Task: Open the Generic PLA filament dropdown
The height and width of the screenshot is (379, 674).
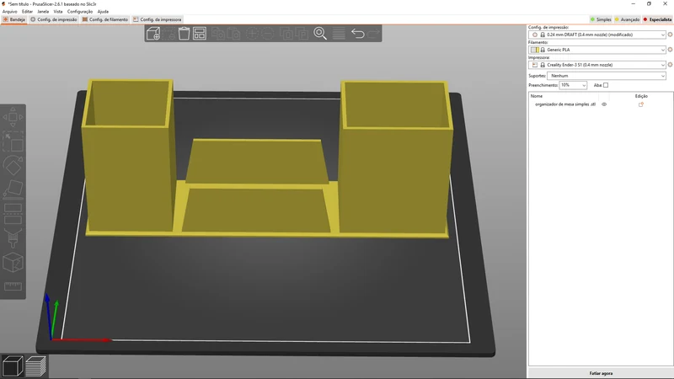Action: click(597, 50)
